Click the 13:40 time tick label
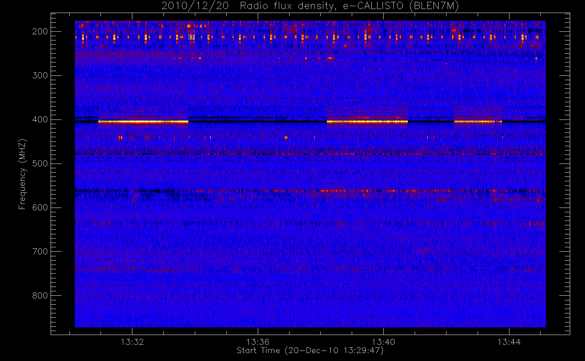 click(383, 342)
